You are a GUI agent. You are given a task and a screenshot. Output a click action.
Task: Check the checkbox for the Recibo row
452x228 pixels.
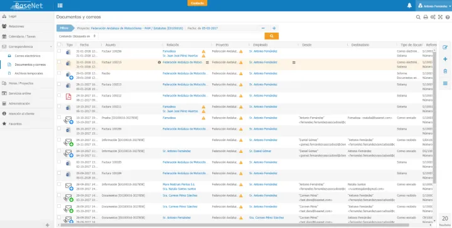tap(59, 73)
